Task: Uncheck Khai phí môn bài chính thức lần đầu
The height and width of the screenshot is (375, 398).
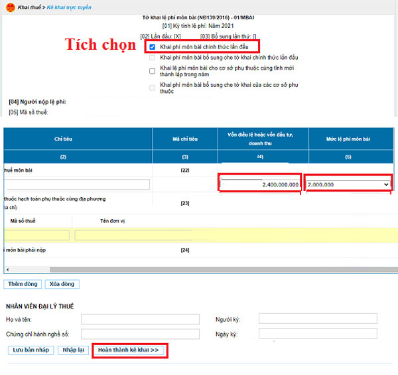Action: click(x=153, y=47)
